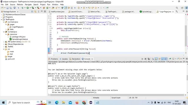Select package-info.java in Package Explorer
188x105 pixels.
click(19, 37)
